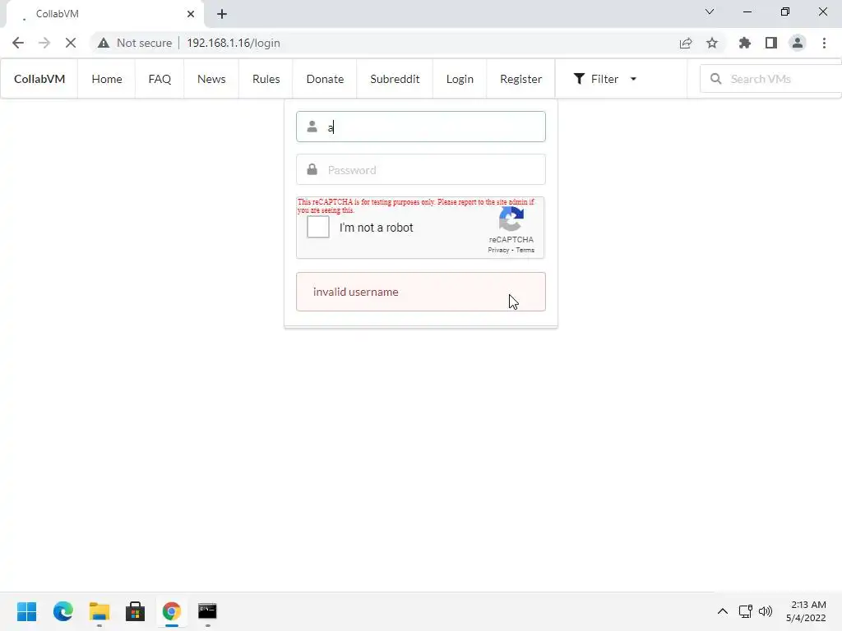Click the CollabVM brand link
This screenshot has height=631, width=842.
point(39,79)
